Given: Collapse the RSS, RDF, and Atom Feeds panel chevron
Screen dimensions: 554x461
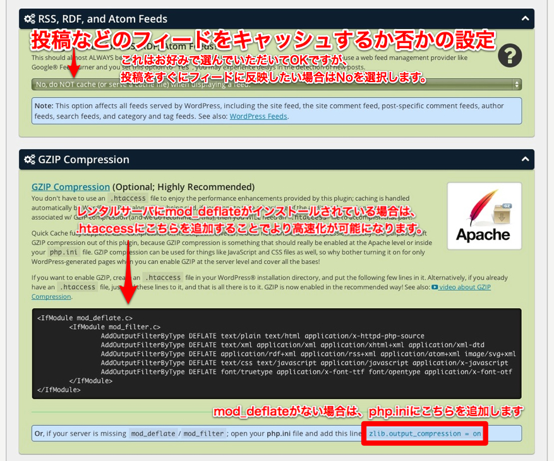Looking at the screenshot, I should pyautogui.click(x=525, y=18).
